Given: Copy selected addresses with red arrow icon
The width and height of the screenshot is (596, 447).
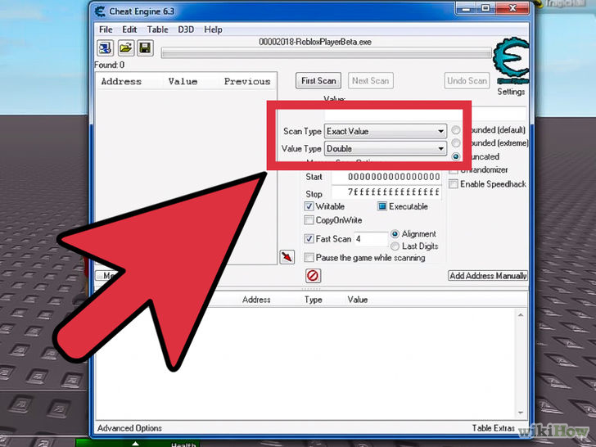Looking at the screenshot, I should coord(287,257).
